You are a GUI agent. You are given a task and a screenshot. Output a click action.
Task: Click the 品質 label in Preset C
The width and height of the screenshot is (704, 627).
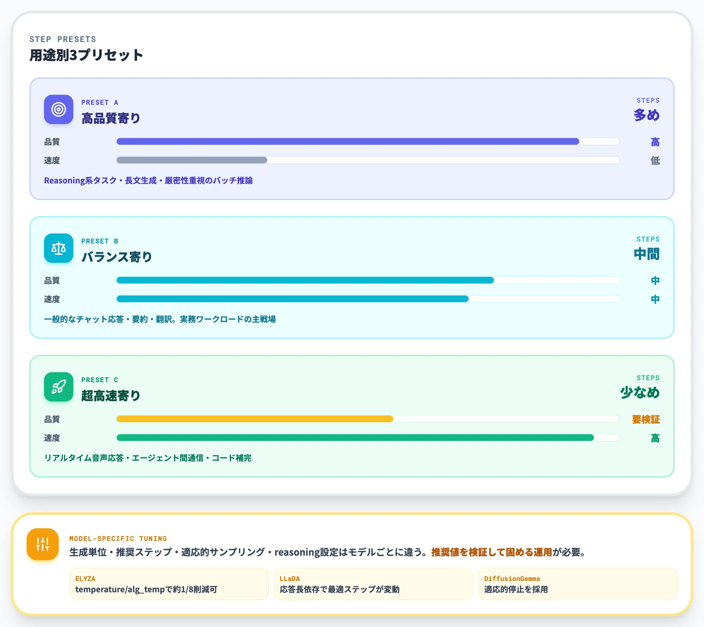[52, 419]
